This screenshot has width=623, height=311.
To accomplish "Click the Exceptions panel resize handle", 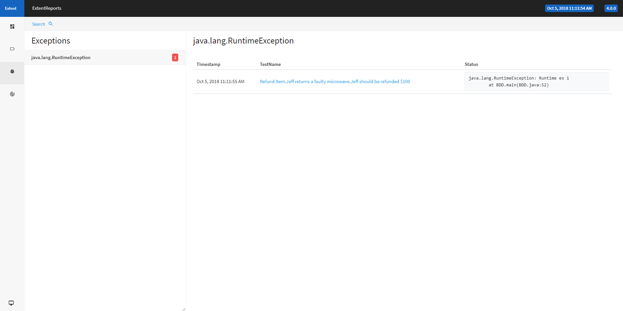I will pyautogui.click(x=184, y=309).
